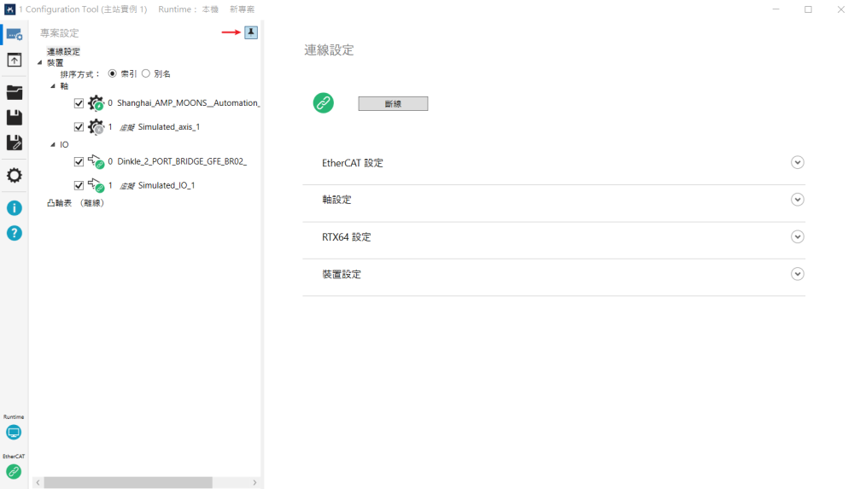Click the pin icon in project settings panel

click(x=251, y=32)
